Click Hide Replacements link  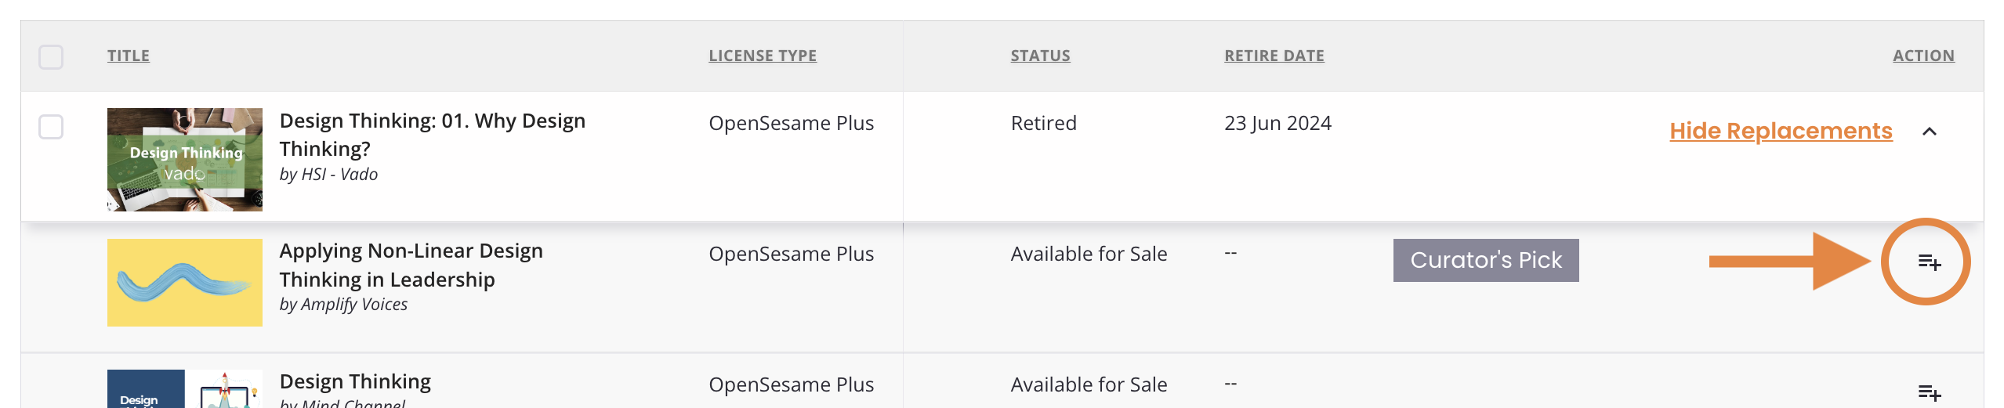(x=1781, y=131)
